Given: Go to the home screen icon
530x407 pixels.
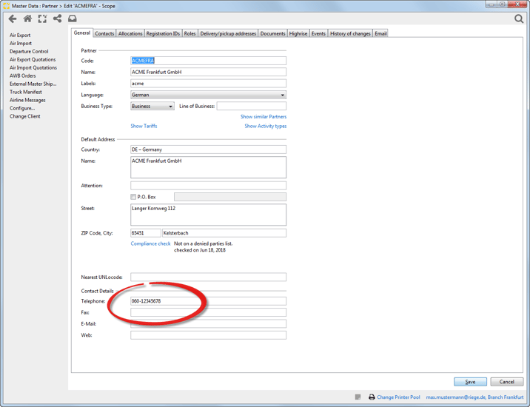Looking at the screenshot, I should [27, 18].
